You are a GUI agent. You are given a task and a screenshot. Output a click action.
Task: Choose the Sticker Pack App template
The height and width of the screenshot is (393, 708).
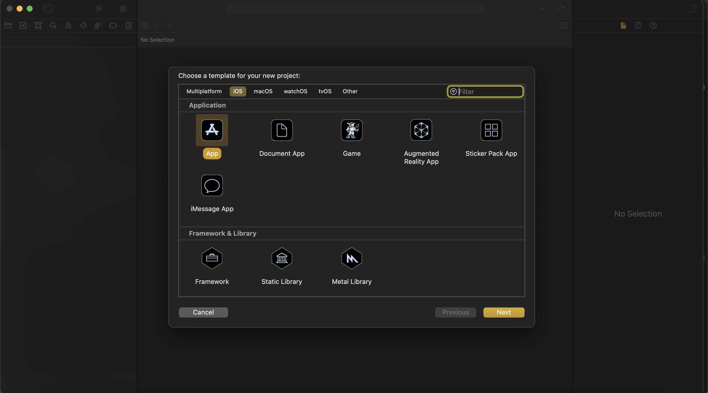click(491, 130)
